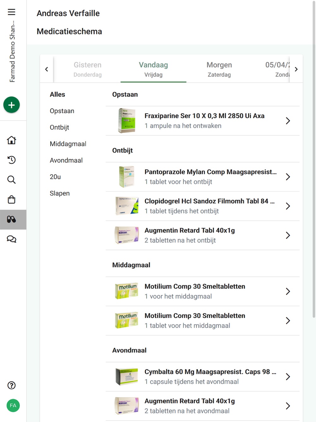The height and width of the screenshot is (422, 316).
Task: Click '2 tabletten na het ontbijt' text
Action: tap(180, 240)
